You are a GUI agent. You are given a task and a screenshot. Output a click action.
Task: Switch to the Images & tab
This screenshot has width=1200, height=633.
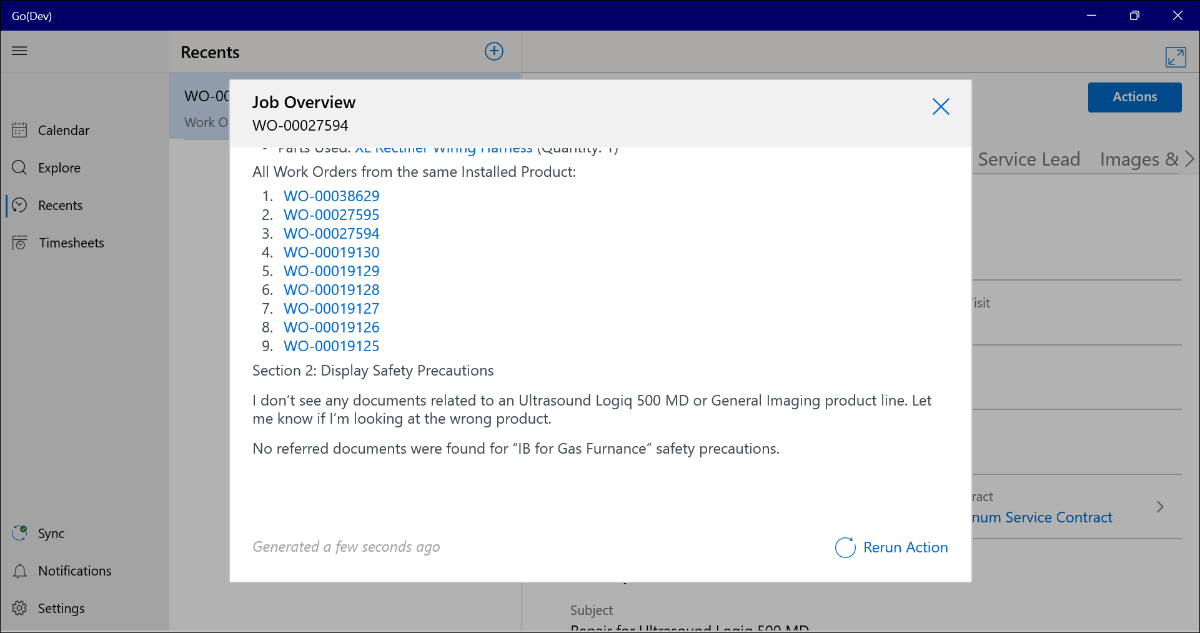point(1139,159)
